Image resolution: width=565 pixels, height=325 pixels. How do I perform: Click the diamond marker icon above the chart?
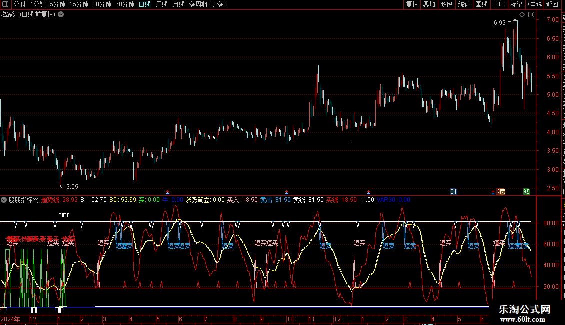(522, 15)
